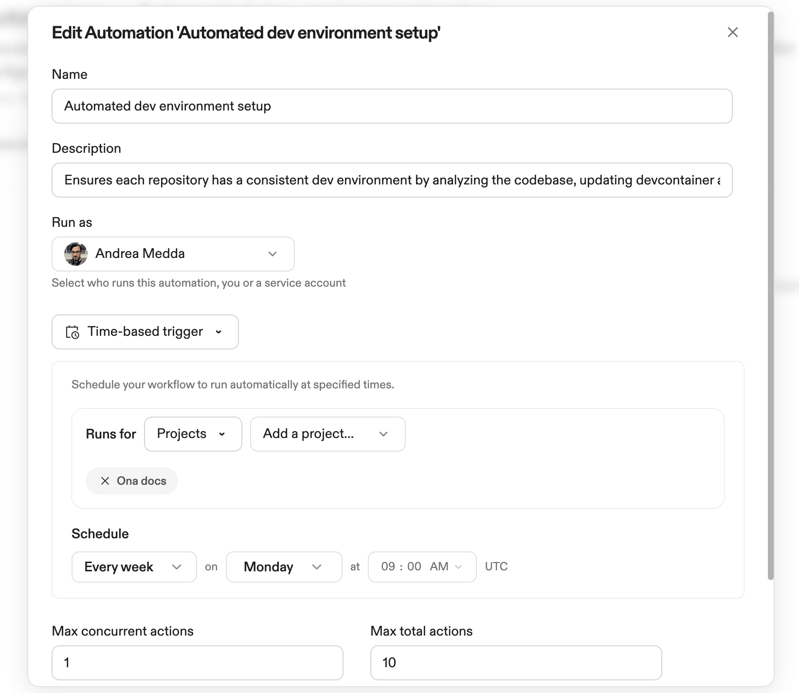Open the "Projects" runs-for dropdown
Image resolution: width=799 pixels, height=693 pixels.
pyautogui.click(x=193, y=434)
